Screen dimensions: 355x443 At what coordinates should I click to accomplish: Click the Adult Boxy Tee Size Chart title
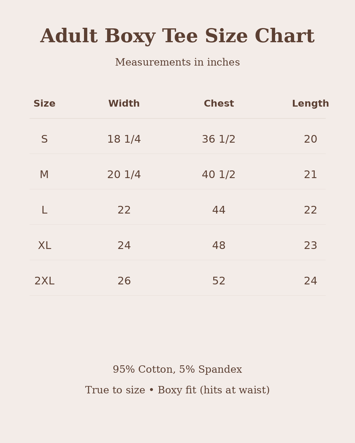[177, 36]
